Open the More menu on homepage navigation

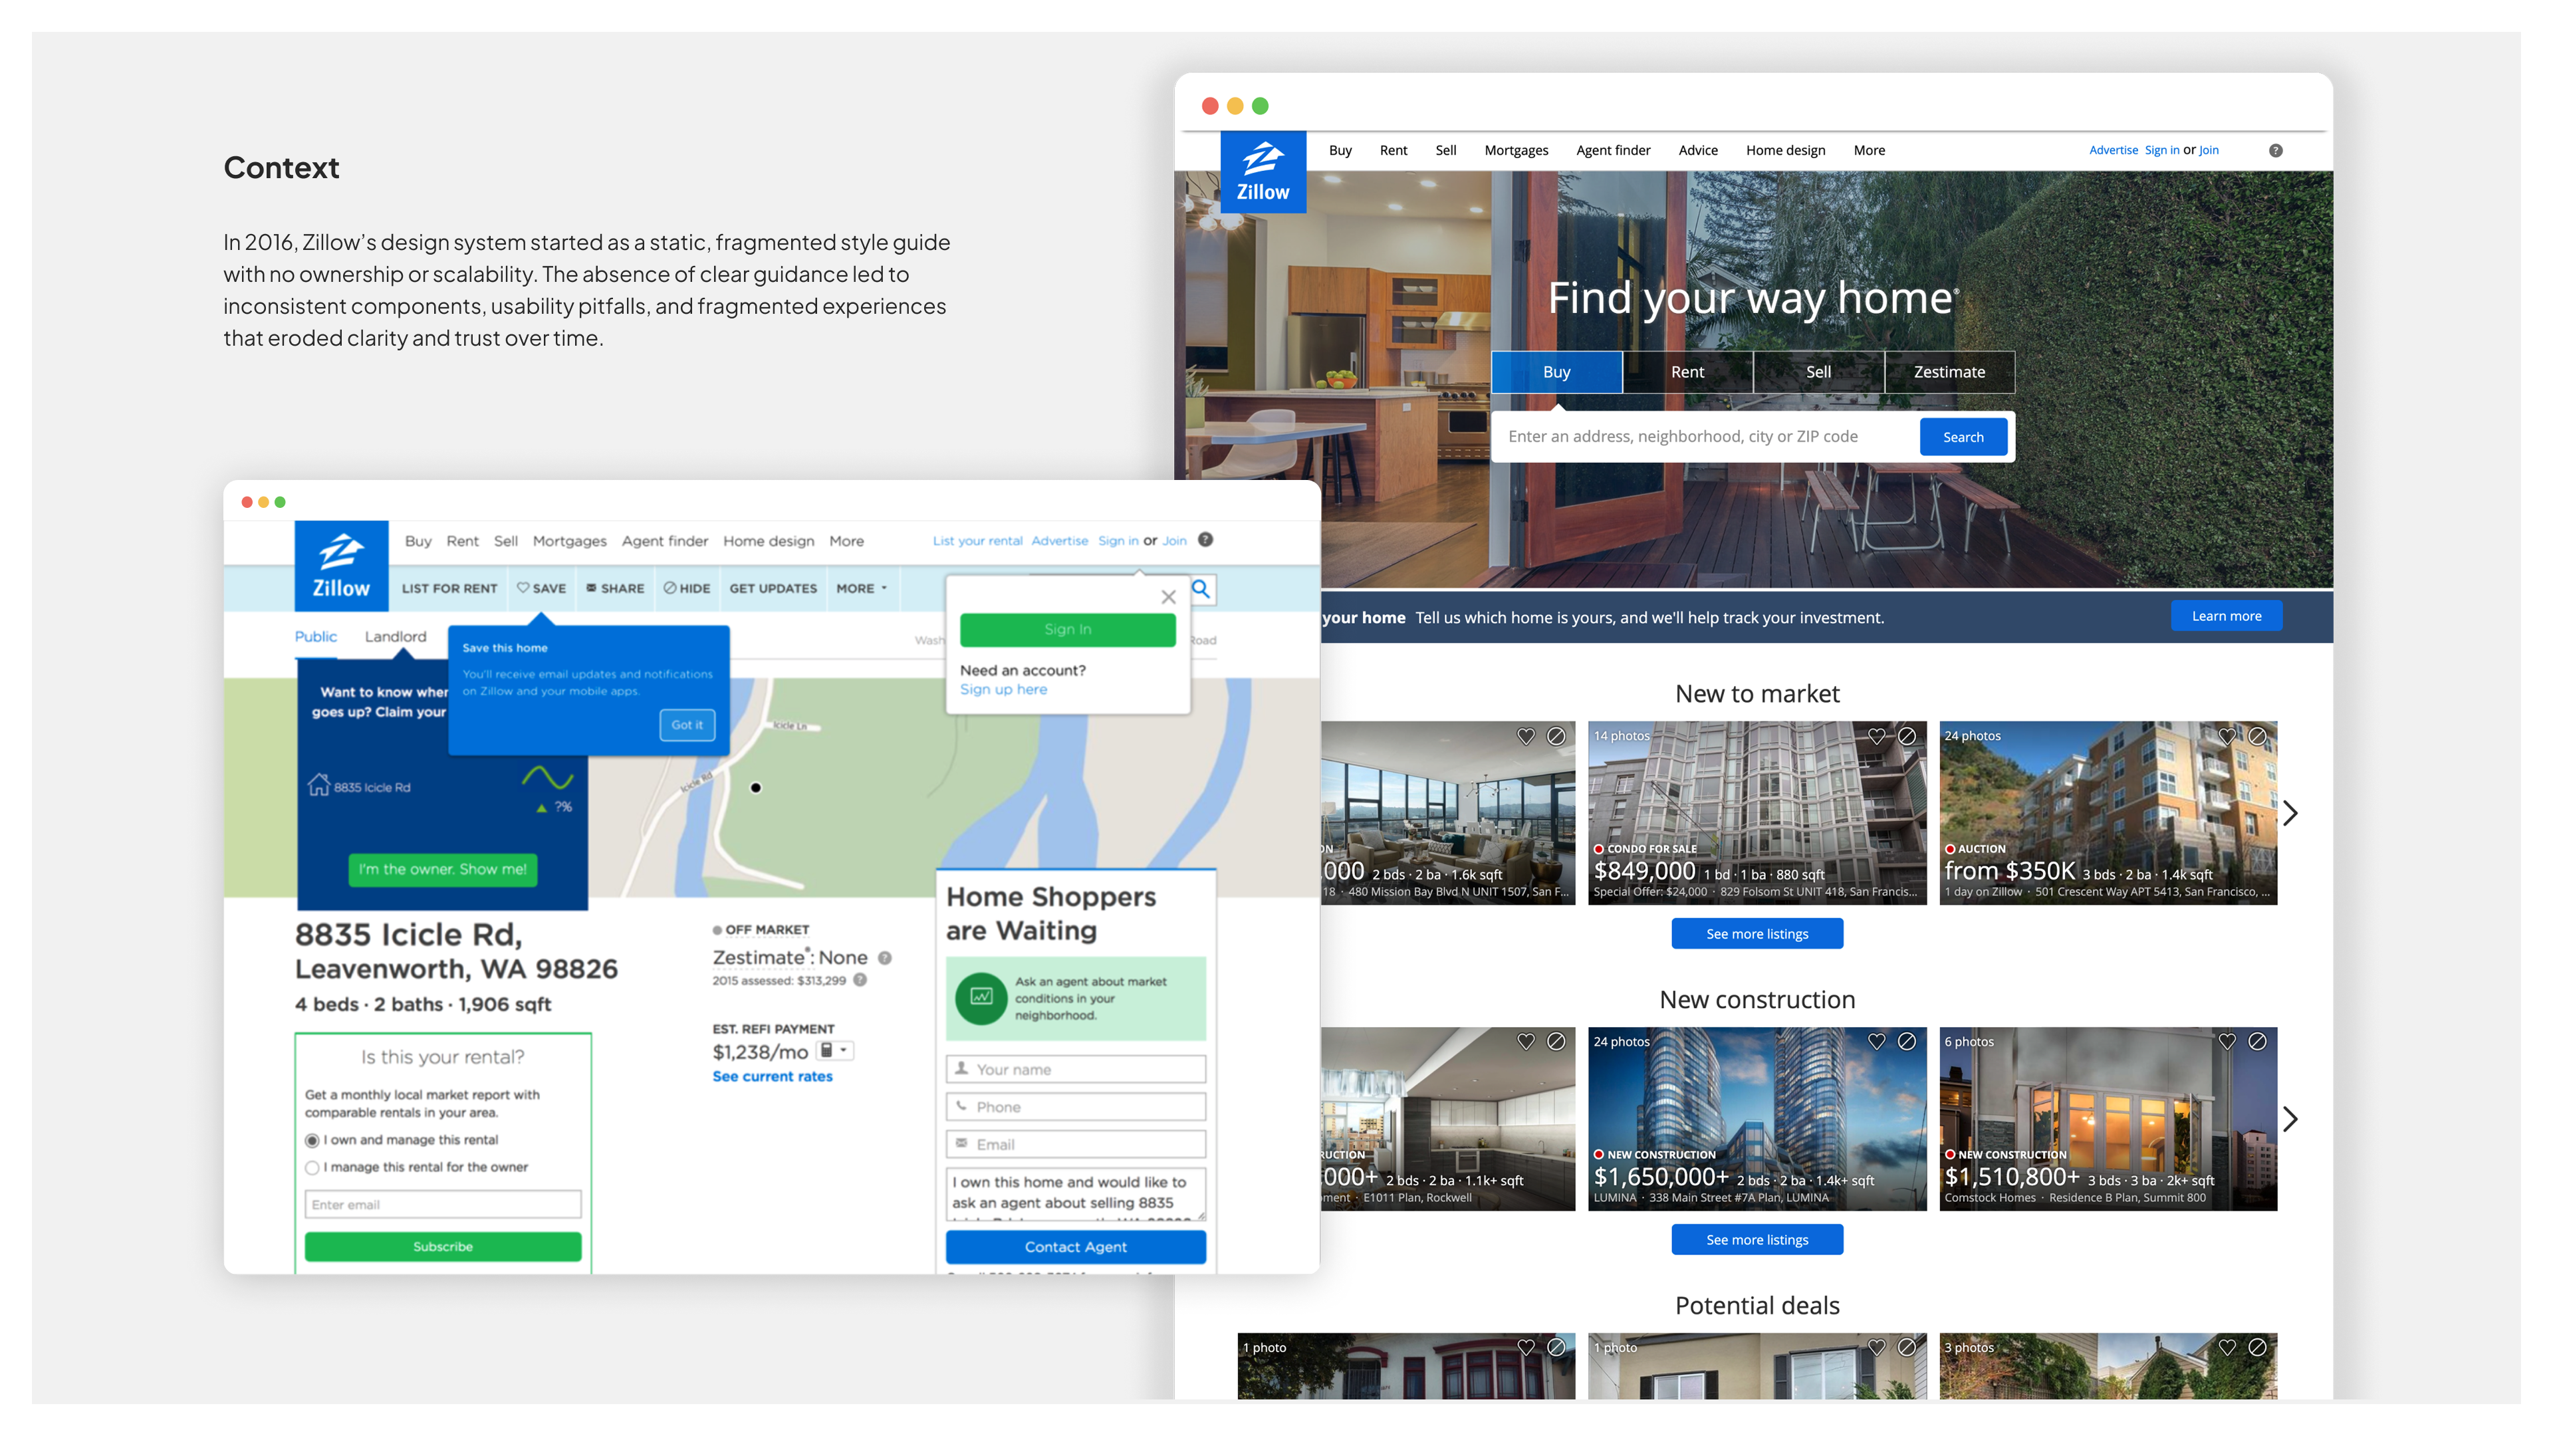click(1869, 151)
